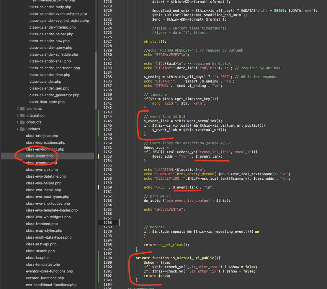Screen dimensions: 327x289
Task: Open class-calendar-schedule.php
Action: (x=54, y=54)
